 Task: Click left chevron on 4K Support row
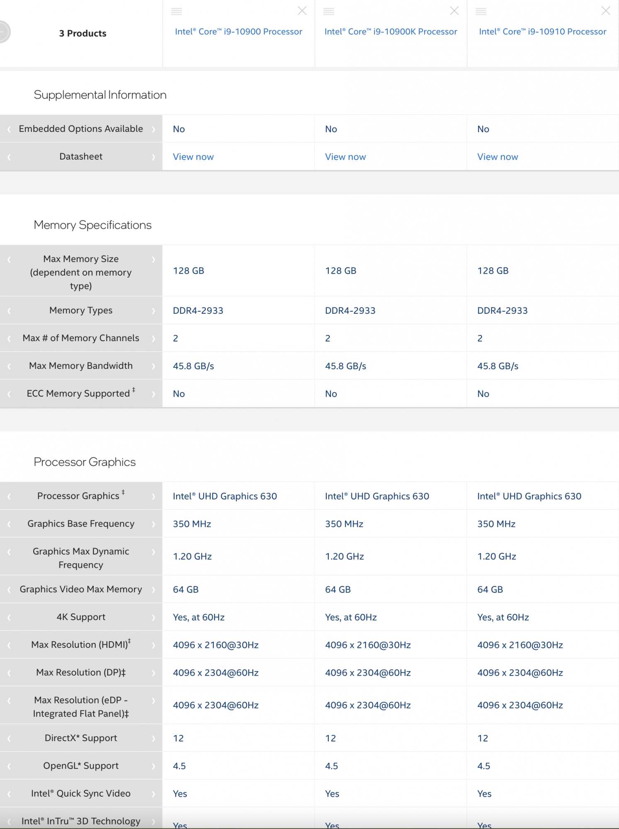(x=9, y=617)
